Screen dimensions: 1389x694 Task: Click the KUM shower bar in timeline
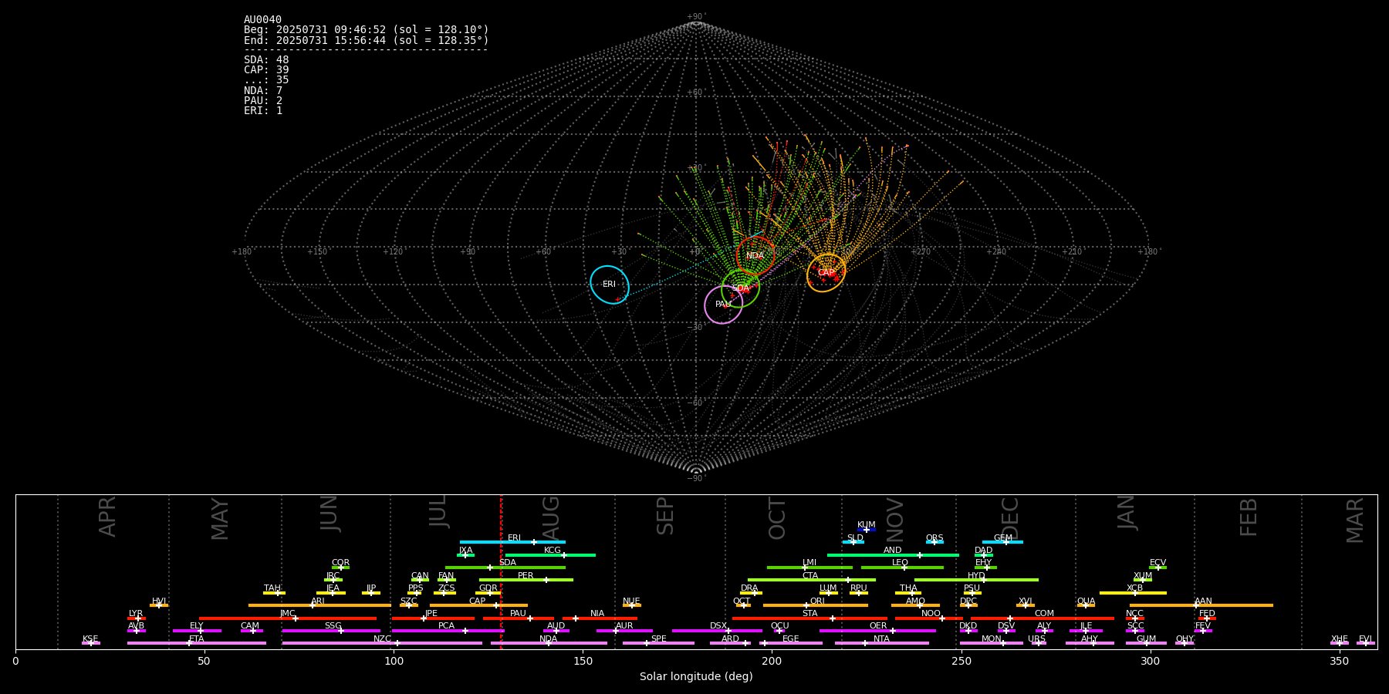[867, 530]
